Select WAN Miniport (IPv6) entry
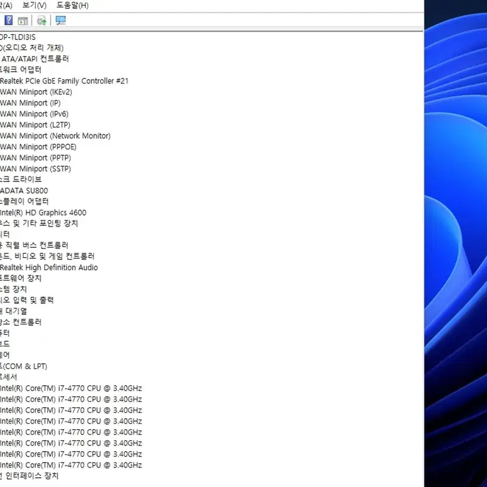This screenshot has width=487, height=487. coord(34,114)
